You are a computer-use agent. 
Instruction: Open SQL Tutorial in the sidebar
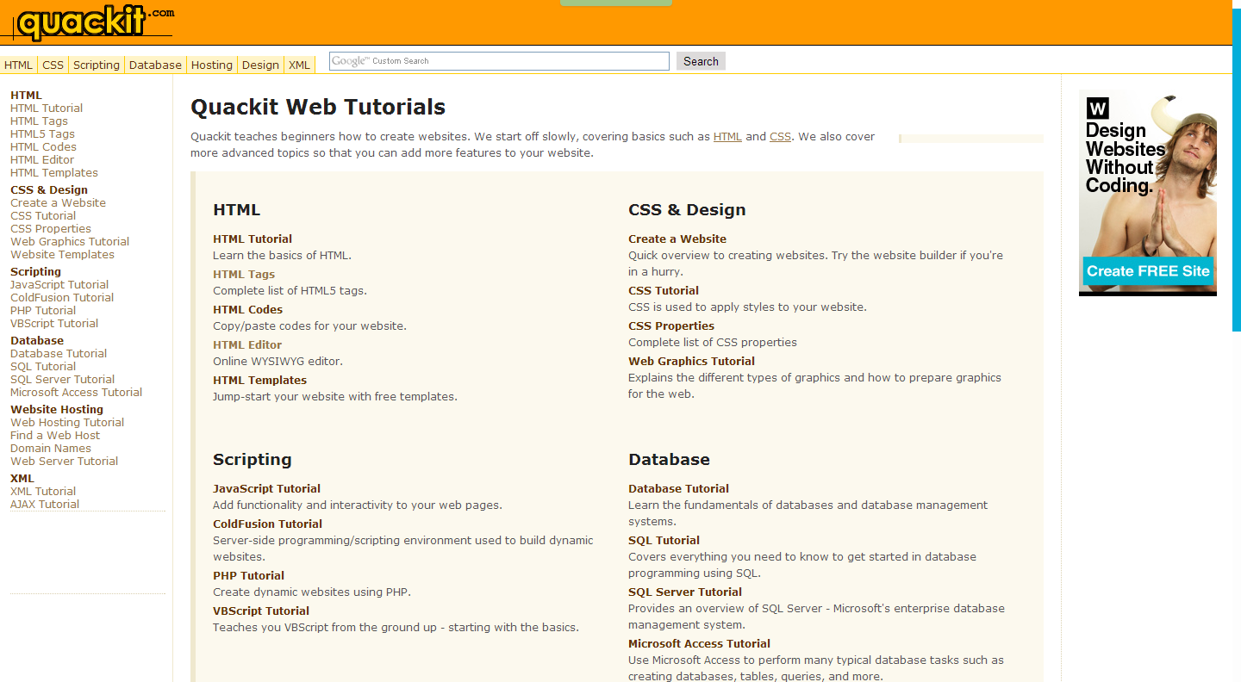pyautogui.click(x=43, y=367)
